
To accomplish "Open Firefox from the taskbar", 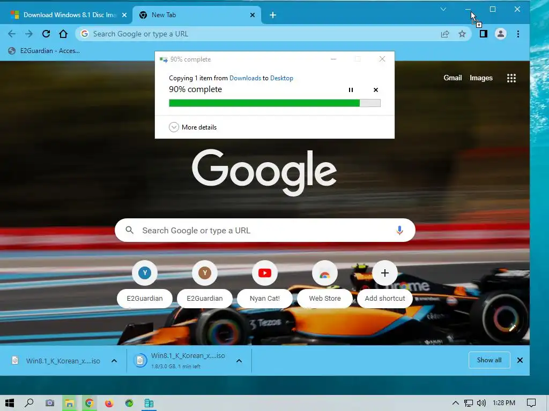I will 109,403.
